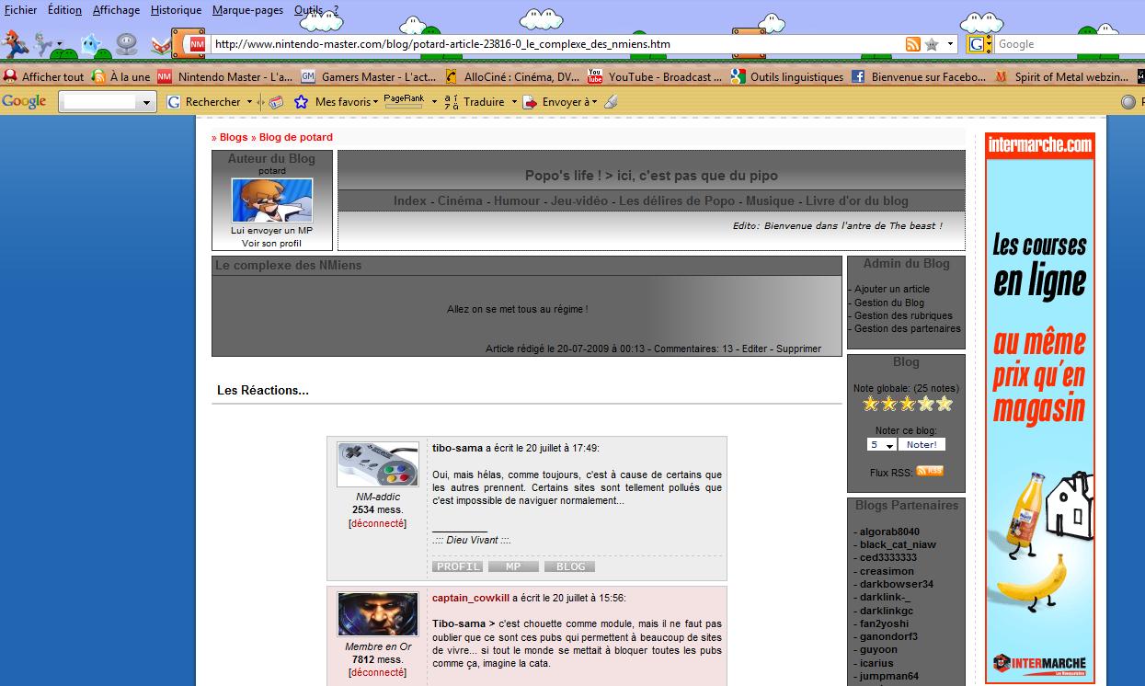Open the YouTube bookmark
The width and height of the screenshot is (1145, 686).
coord(655,77)
